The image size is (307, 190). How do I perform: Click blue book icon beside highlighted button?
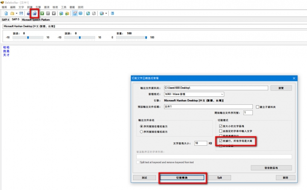point(81,14)
